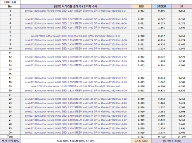This screenshot has width=192, height=143.
Task: Select the author reward text for etc-9-22
Action: (76, 99)
